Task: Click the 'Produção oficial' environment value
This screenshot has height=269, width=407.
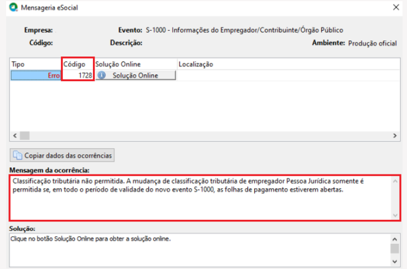Action: (x=372, y=43)
